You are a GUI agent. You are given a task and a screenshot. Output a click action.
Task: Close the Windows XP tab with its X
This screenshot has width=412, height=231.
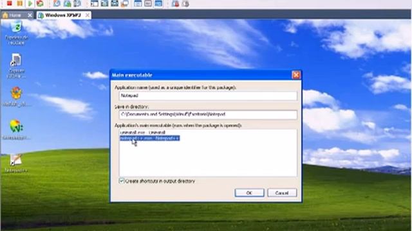88,15
